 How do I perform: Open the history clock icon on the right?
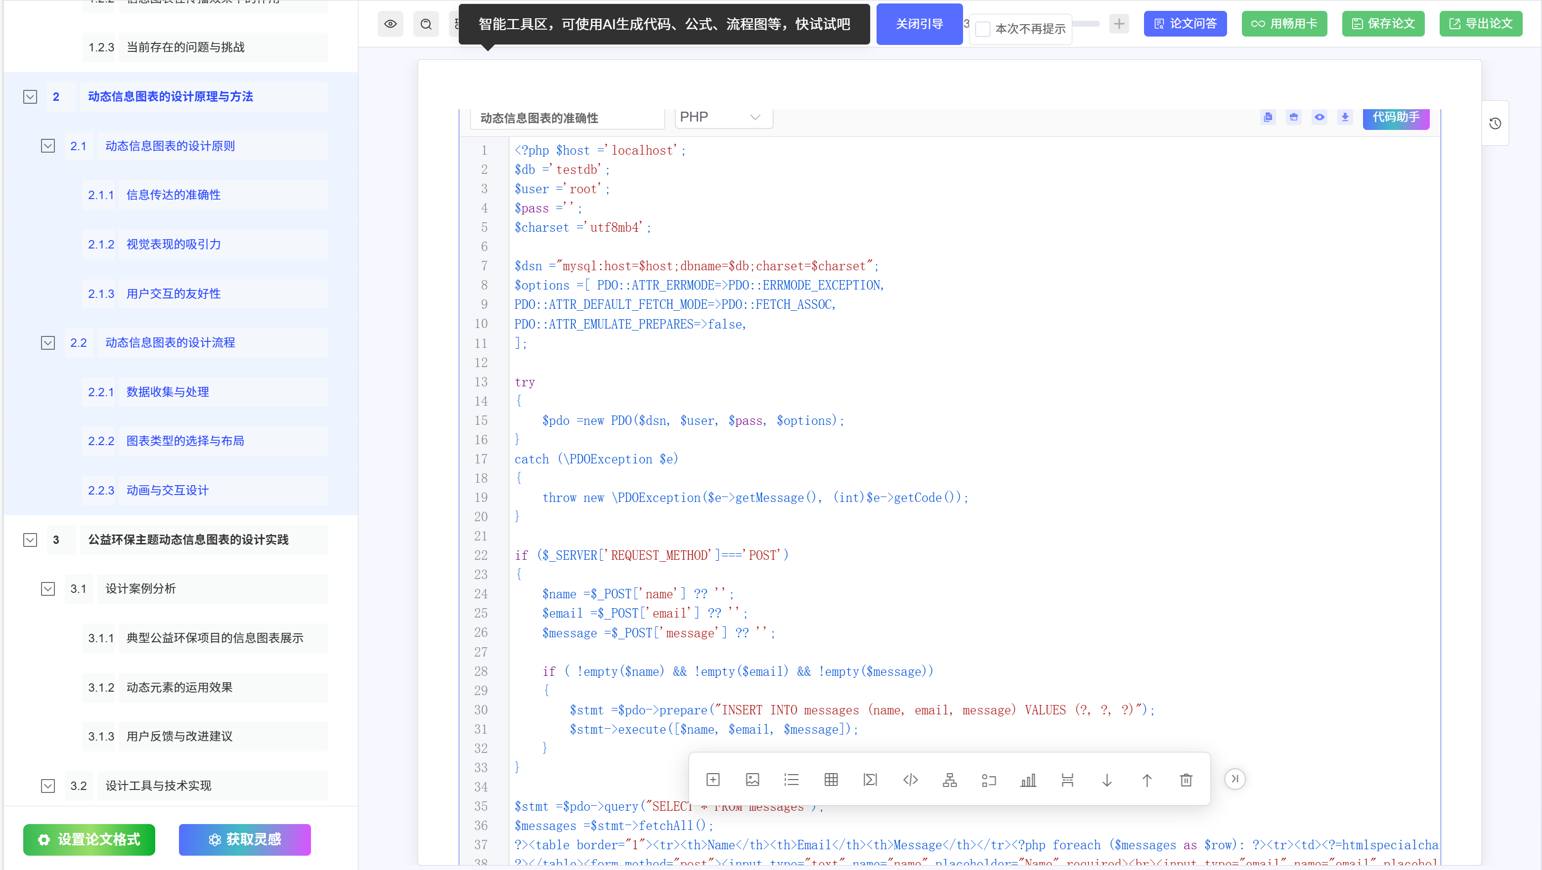(1495, 123)
